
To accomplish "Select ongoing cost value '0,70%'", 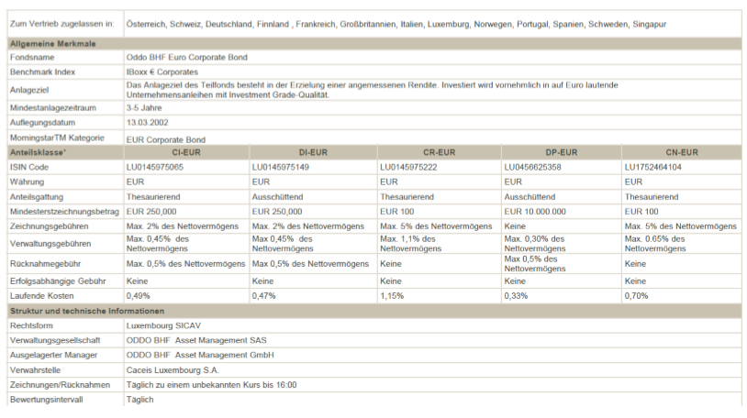I will click(x=637, y=296).
